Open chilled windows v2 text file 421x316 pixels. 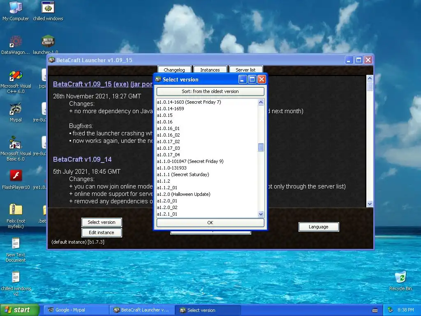[x=16, y=284]
